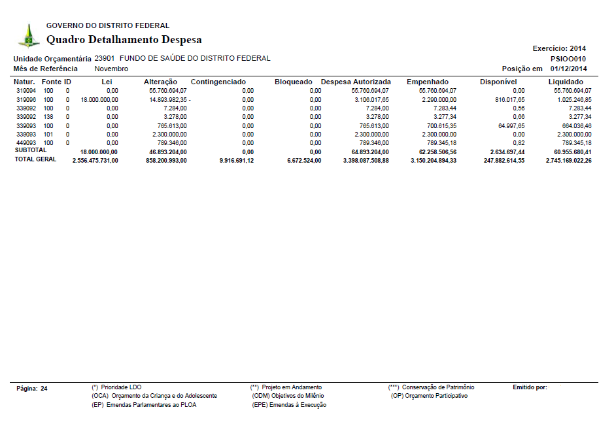Select the "GOVERNO DO DISTRITO FEDERAL" heading
Image resolution: width=616 pixels, height=435 pixels.
click(108, 25)
